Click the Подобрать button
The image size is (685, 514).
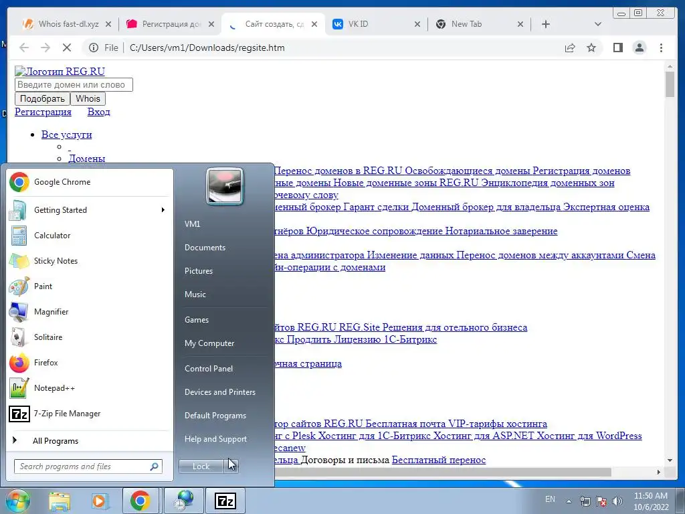(42, 98)
